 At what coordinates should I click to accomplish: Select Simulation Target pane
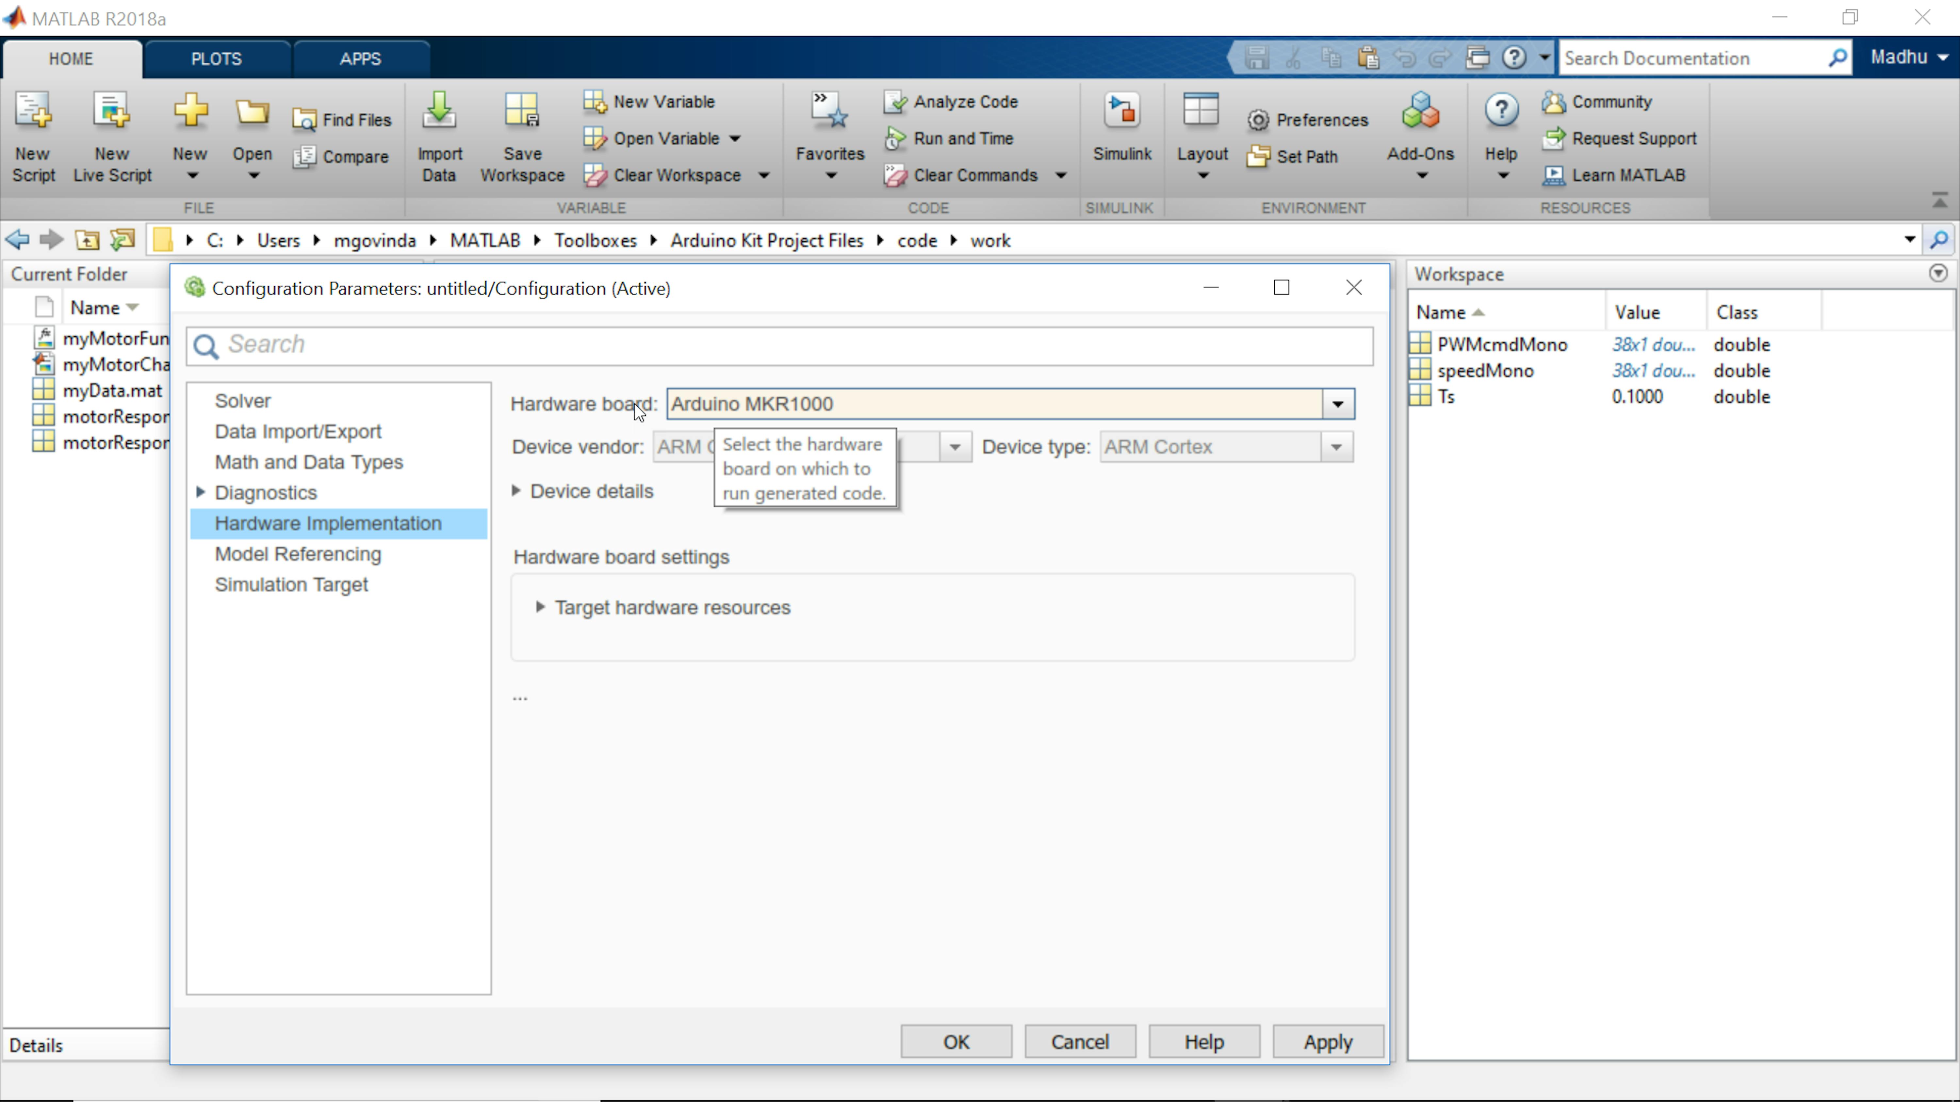click(x=291, y=584)
